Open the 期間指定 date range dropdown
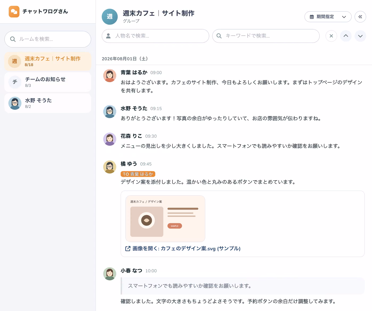 click(x=328, y=17)
